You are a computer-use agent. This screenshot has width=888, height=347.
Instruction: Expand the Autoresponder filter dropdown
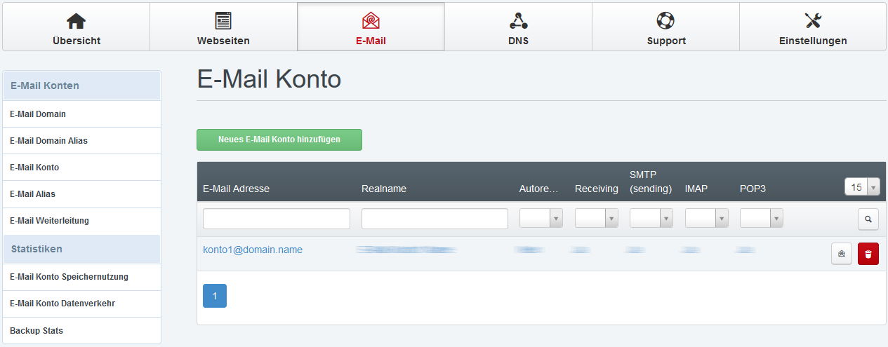[541, 219]
